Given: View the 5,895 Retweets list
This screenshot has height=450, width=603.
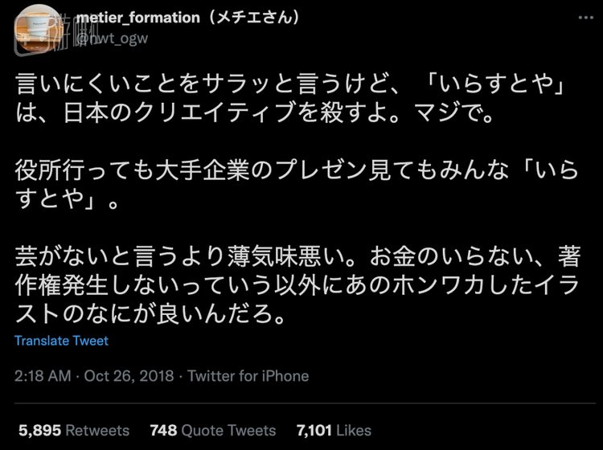Looking at the screenshot, I should (73, 430).
